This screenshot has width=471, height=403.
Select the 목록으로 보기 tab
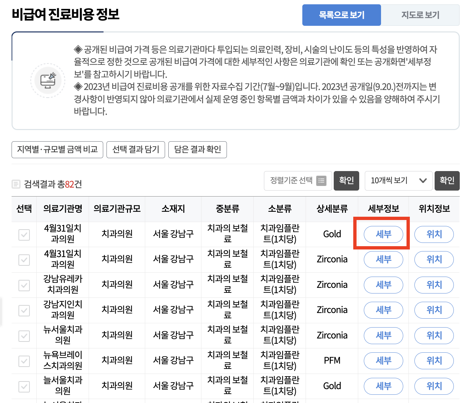point(341,15)
